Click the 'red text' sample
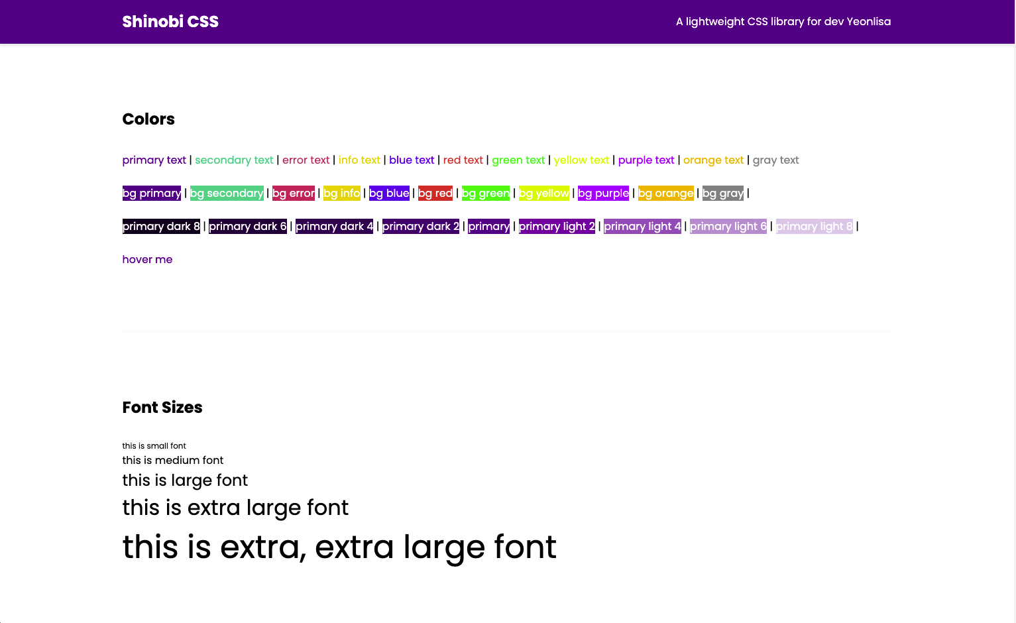 (x=463, y=160)
